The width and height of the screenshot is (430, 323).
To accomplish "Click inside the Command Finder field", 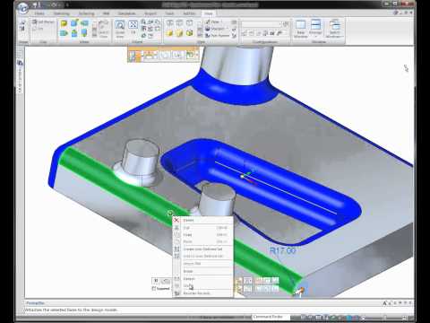I will (271, 317).
